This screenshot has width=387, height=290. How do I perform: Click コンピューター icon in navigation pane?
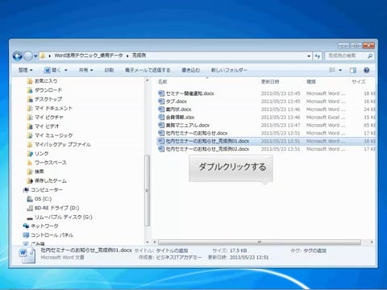(x=26, y=190)
